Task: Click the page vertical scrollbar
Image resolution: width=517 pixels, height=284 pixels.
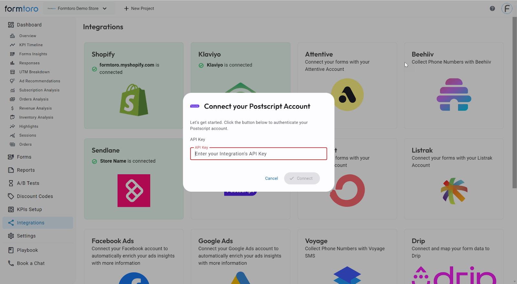Action: point(514,103)
